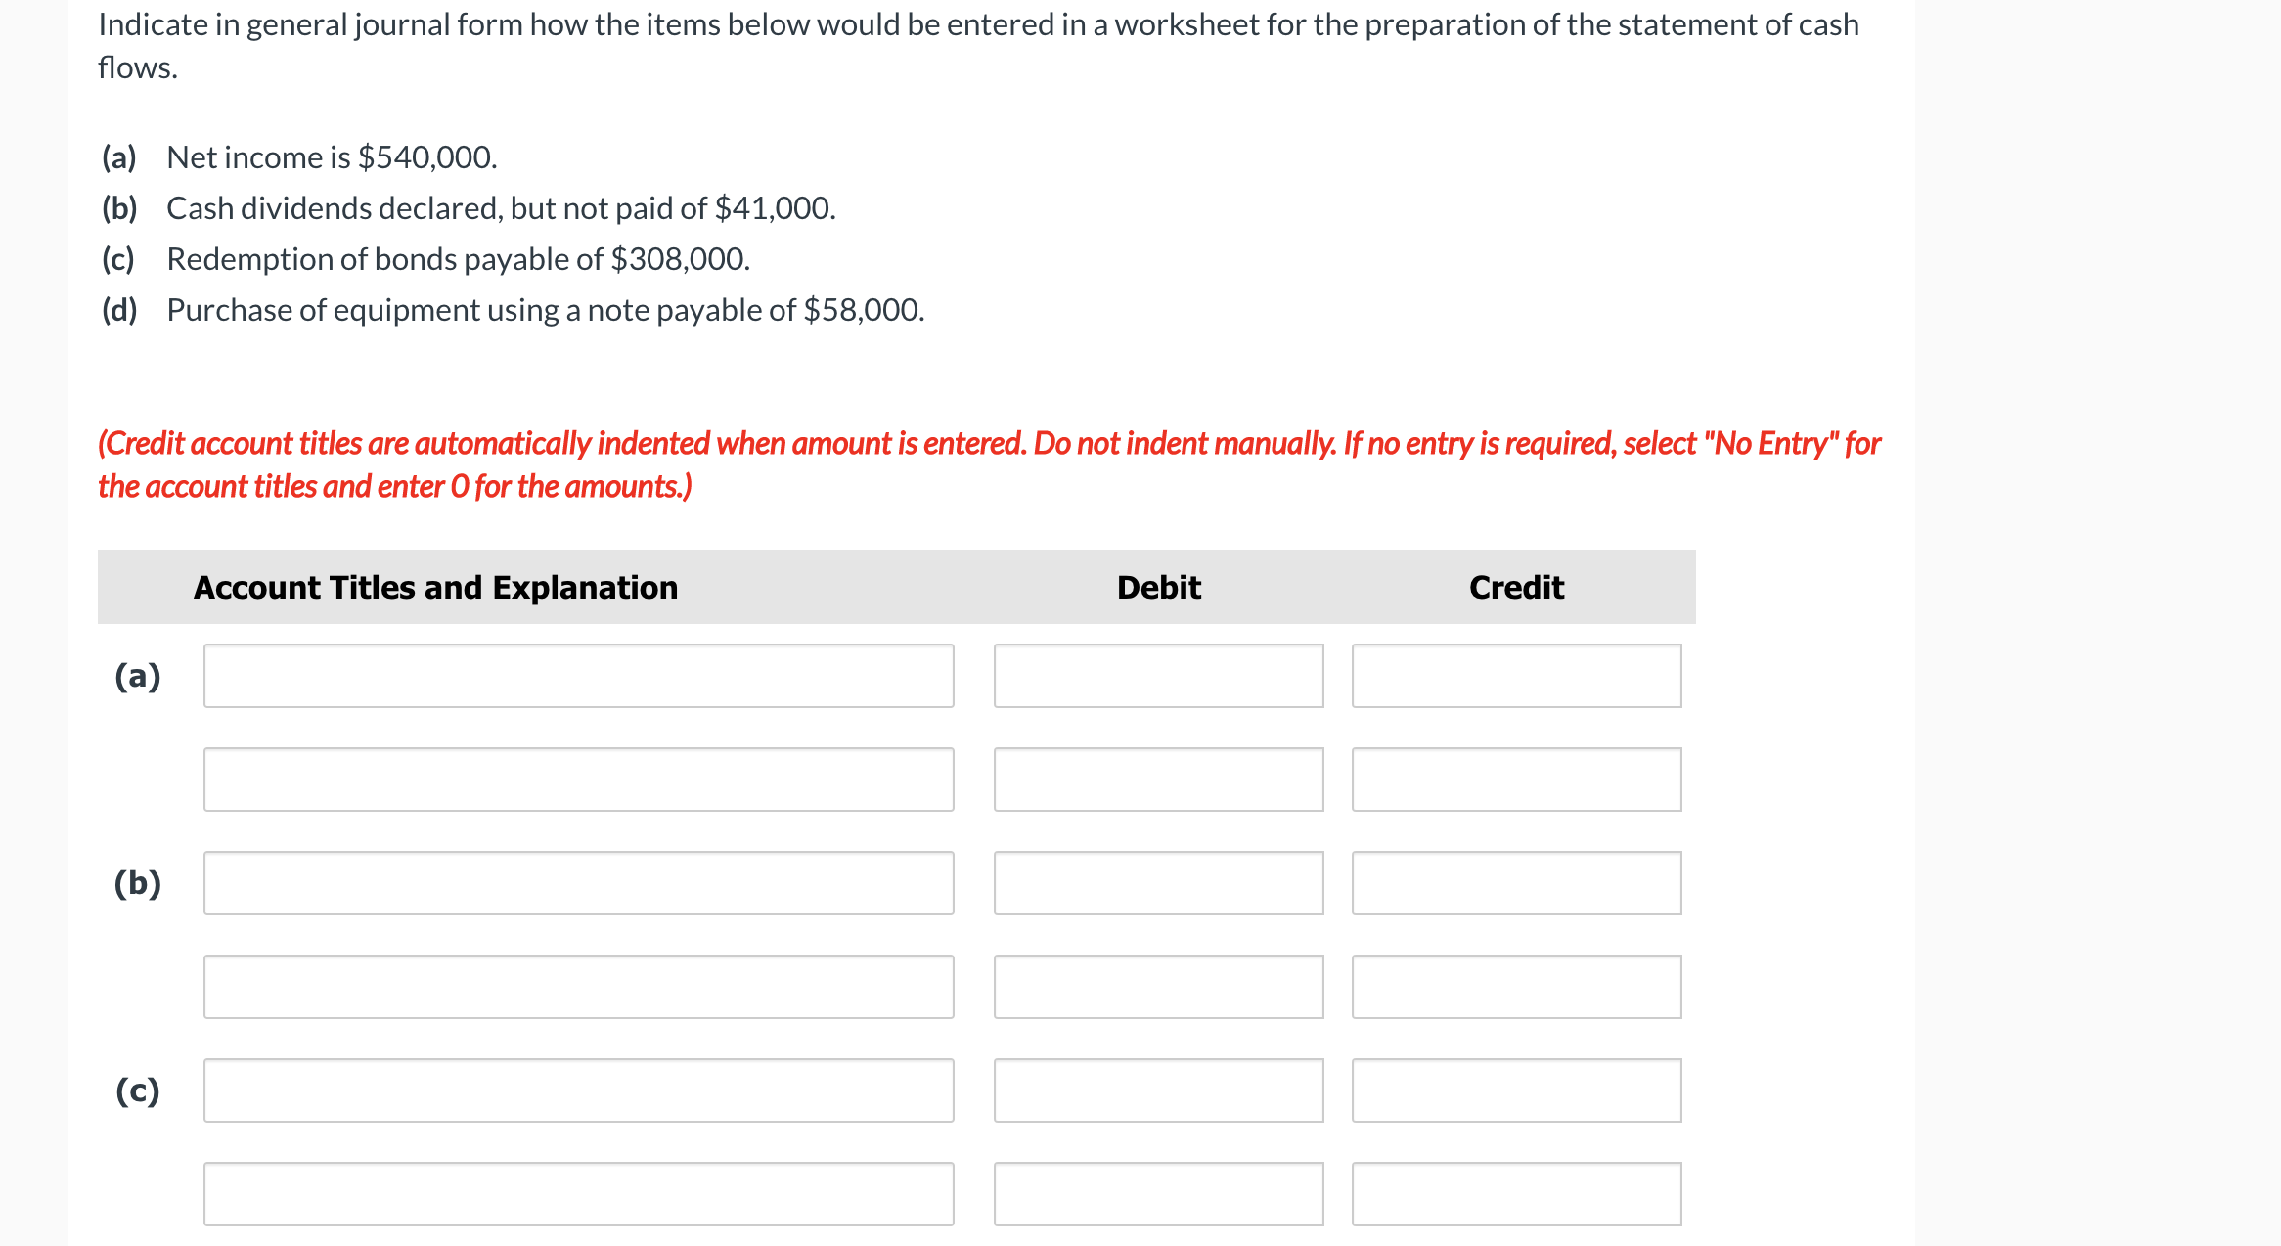Image resolution: width=2281 pixels, height=1246 pixels.
Task: Click the Debit field in entry (b) first row
Action: pyautogui.click(x=1158, y=883)
